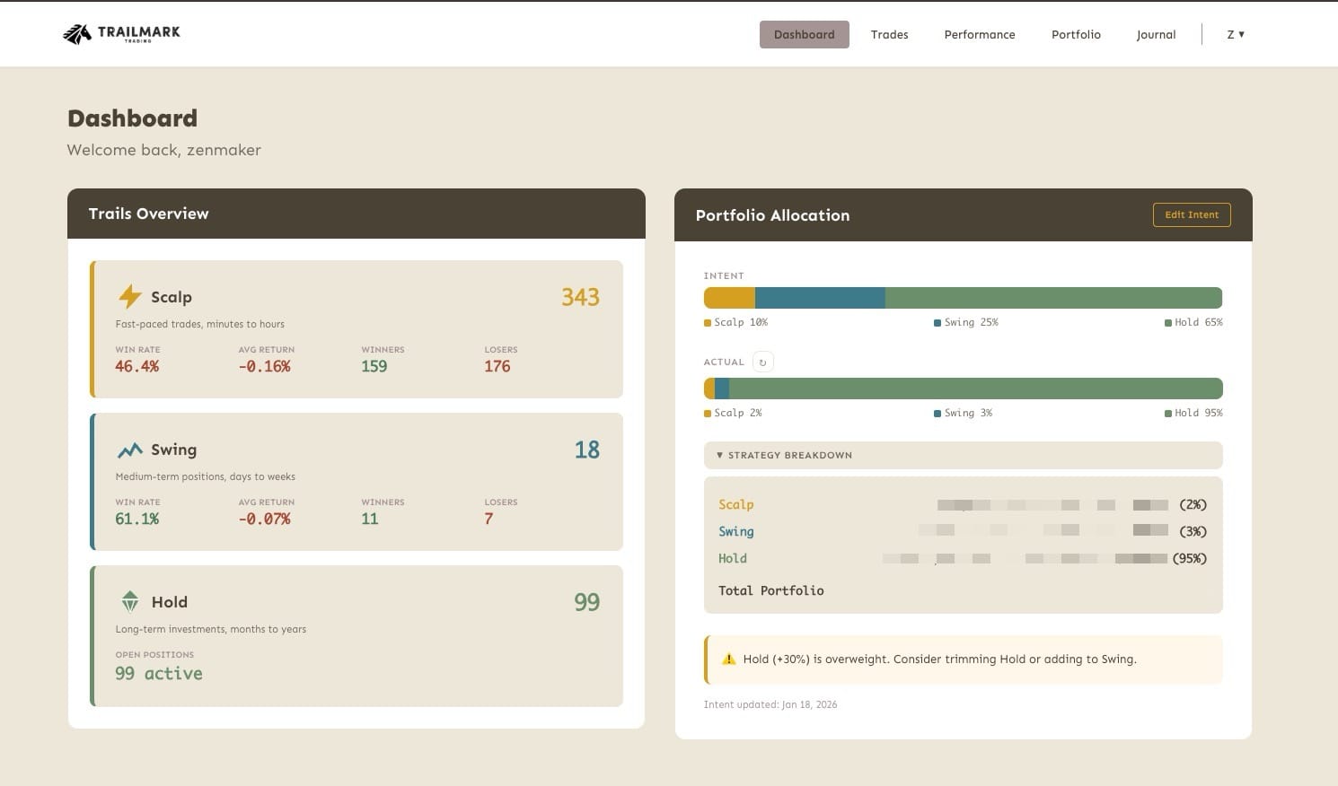
Task: Click the Hold gem icon
Action: pos(130,601)
